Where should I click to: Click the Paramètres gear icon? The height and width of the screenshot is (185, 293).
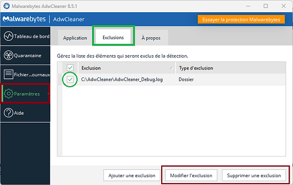coord(9,93)
